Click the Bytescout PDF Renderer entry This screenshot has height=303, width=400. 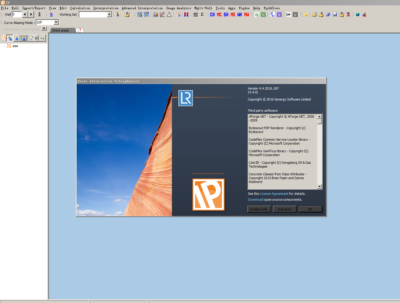277,130
